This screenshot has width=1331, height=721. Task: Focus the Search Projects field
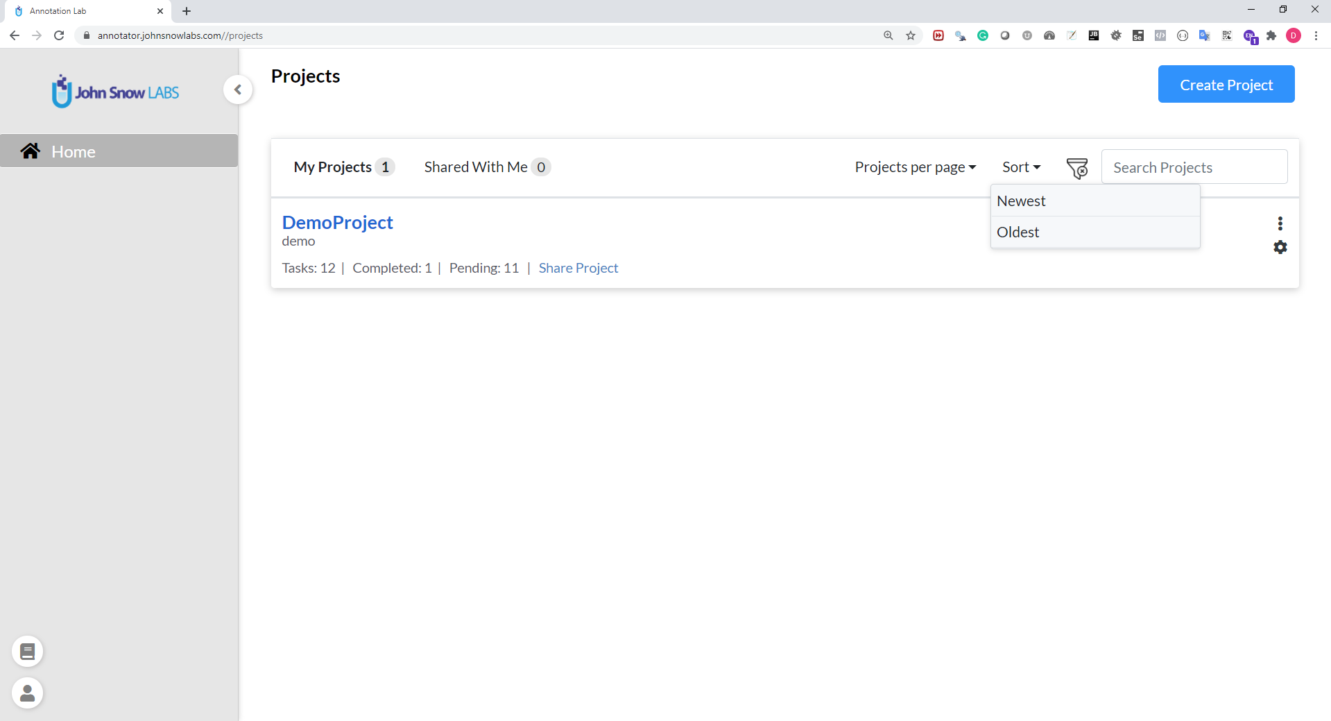[x=1194, y=167]
